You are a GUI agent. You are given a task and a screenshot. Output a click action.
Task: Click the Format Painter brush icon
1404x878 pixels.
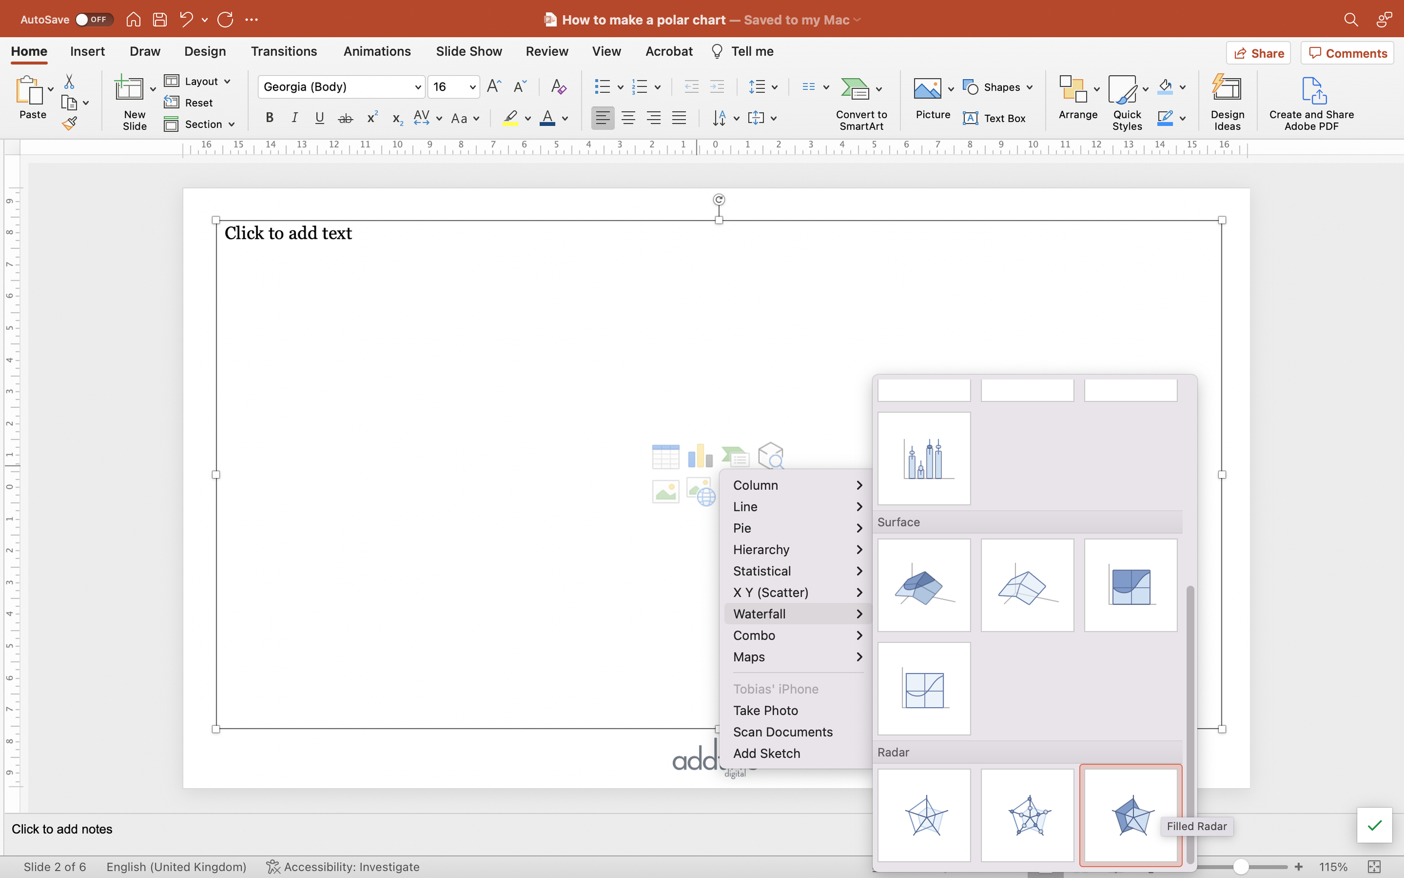pyautogui.click(x=70, y=123)
